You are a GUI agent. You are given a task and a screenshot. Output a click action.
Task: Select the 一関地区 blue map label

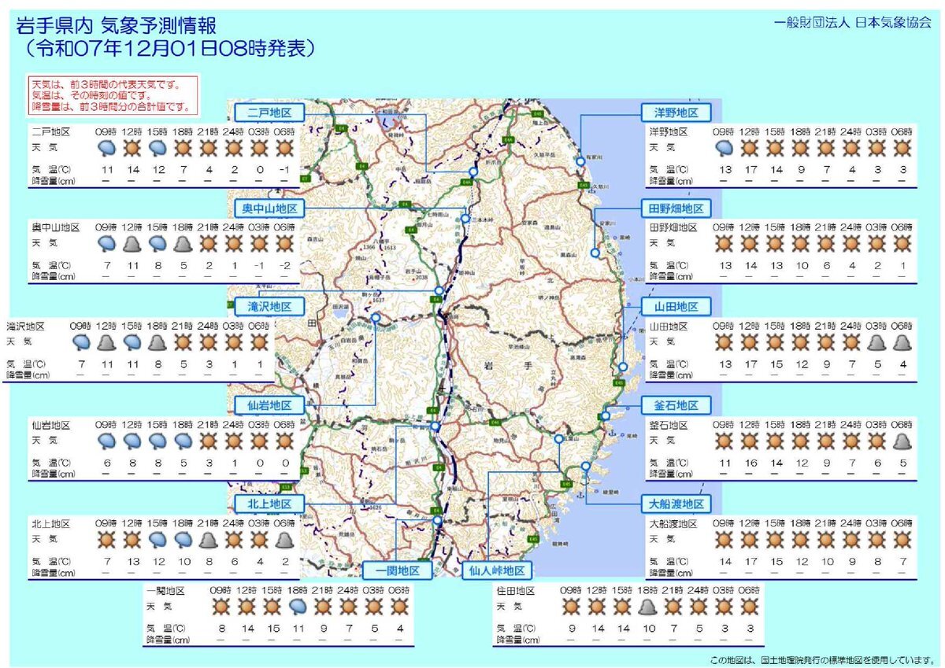(x=398, y=570)
